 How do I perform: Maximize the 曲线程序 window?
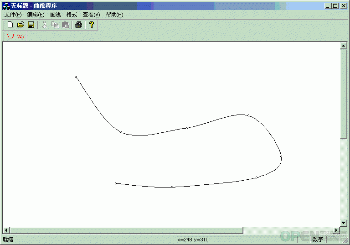(335, 6)
